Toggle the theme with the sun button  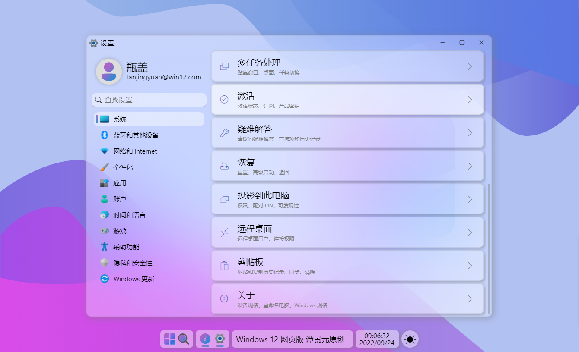[x=410, y=339]
